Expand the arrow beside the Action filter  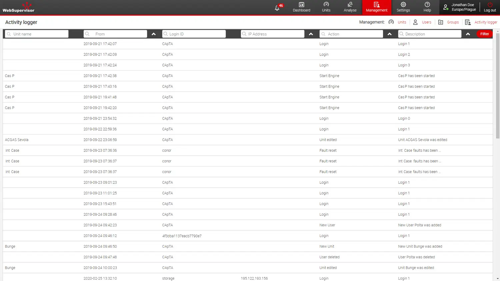click(x=390, y=34)
